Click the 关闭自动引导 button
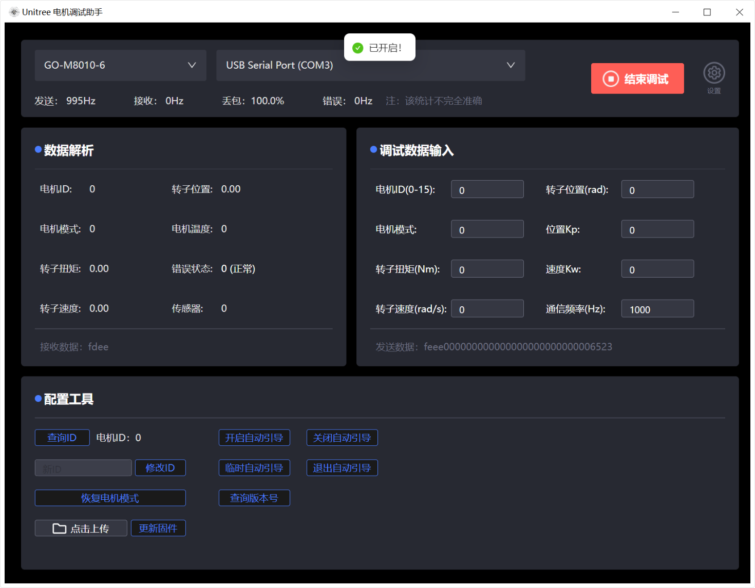 click(x=342, y=438)
